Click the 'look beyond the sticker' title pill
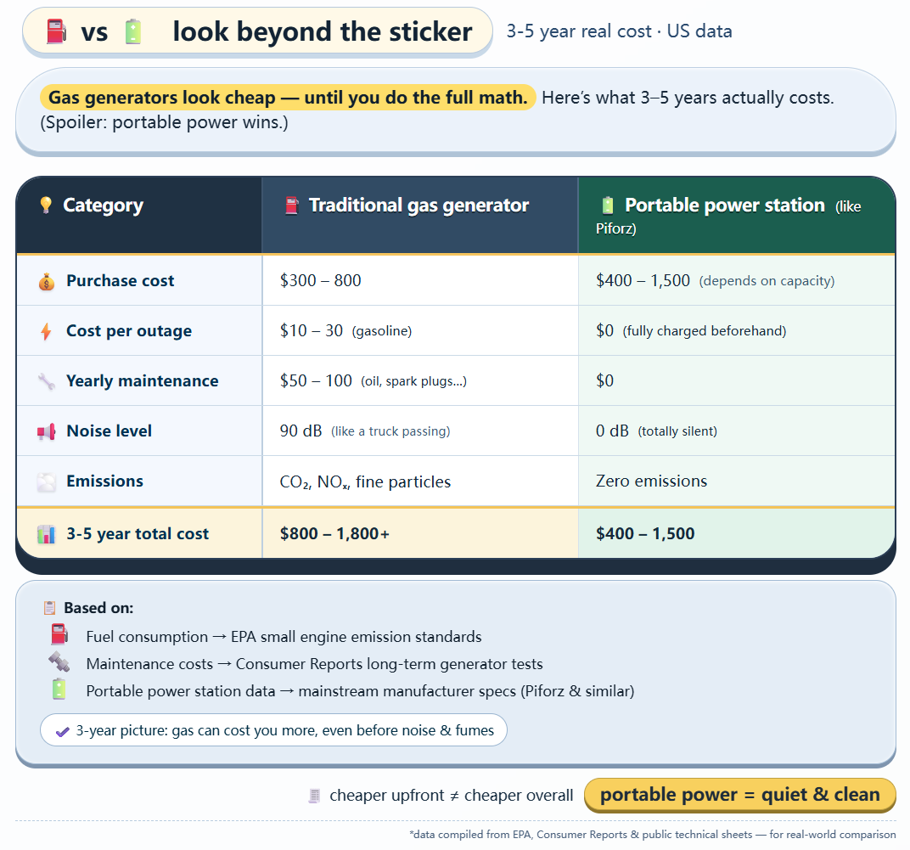Viewport: 910px width, 850px height. (257, 32)
